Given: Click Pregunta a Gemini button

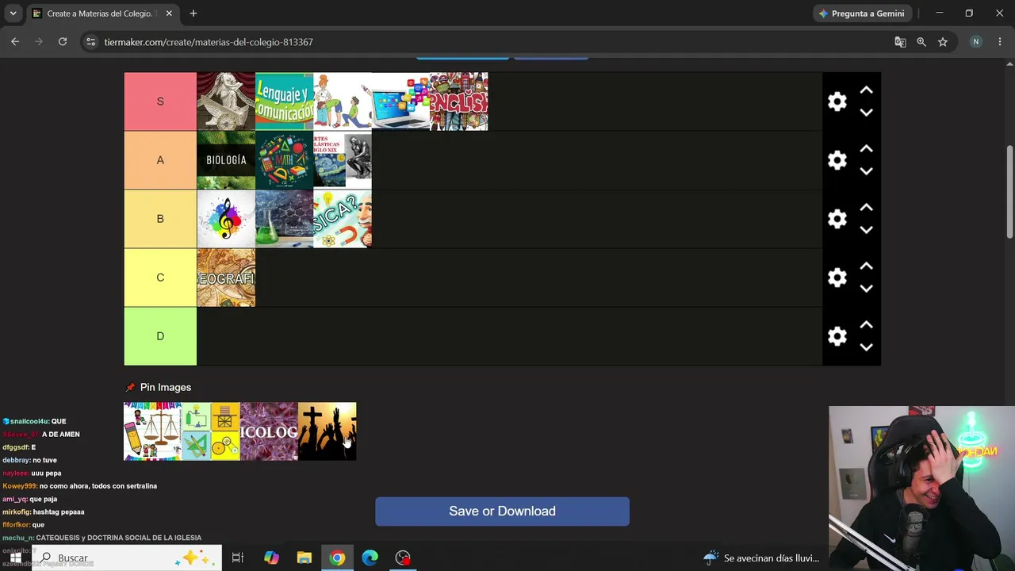Looking at the screenshot, I should coord(861,13).
